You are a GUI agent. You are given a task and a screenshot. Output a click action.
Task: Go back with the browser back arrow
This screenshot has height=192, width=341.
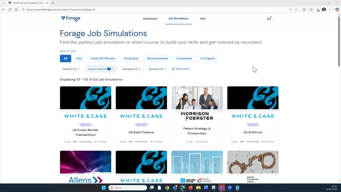pos(4,10)
